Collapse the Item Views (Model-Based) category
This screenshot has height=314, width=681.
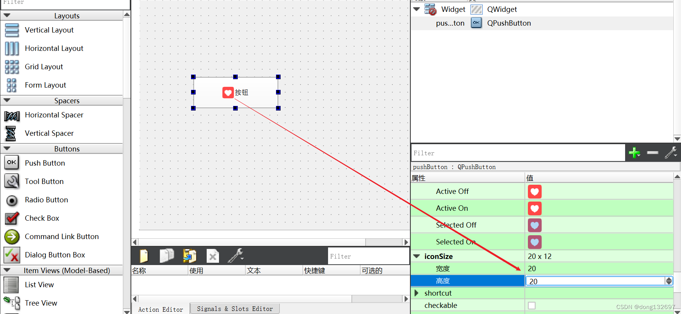click(x=7, y=270)
